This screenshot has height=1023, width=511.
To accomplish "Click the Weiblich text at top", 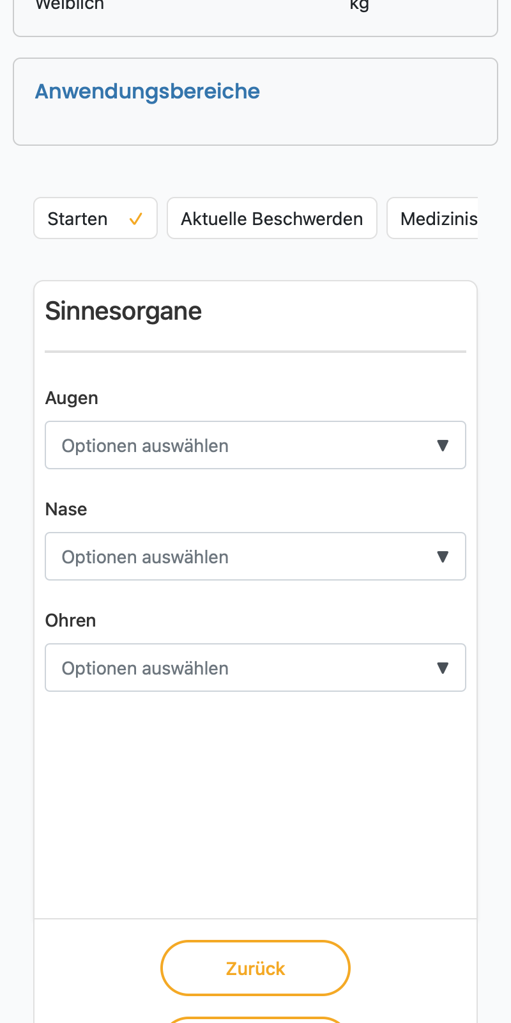I will tap(70, 5).
